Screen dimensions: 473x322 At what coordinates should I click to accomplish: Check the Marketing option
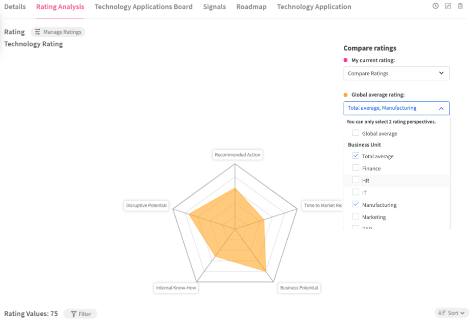[356, 216]
